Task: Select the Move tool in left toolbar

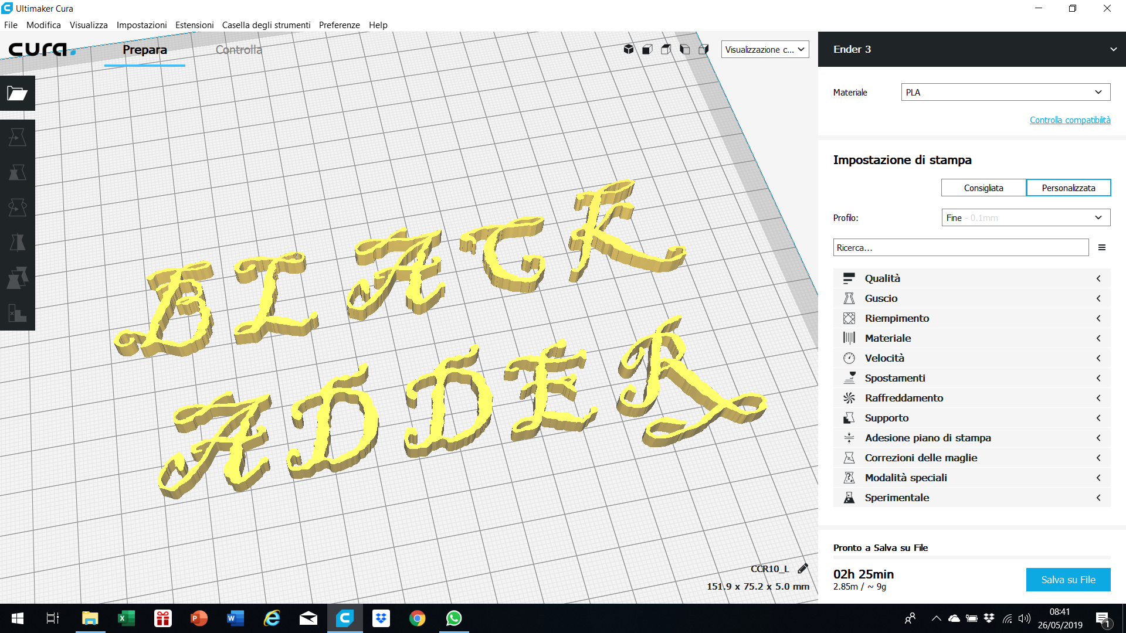Action: point(17,137)
